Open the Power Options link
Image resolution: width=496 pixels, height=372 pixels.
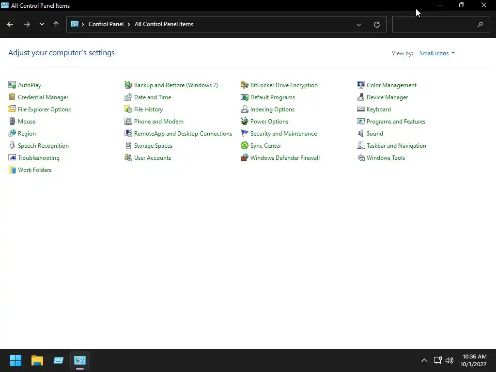[x=269, y=121]
